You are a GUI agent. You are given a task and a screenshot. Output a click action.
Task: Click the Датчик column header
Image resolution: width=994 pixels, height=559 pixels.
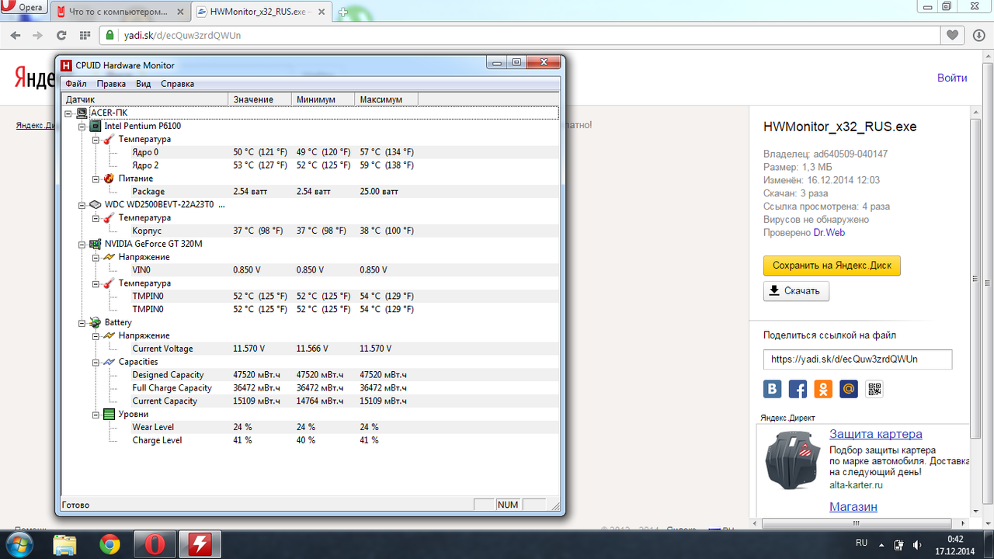(146, 99)
